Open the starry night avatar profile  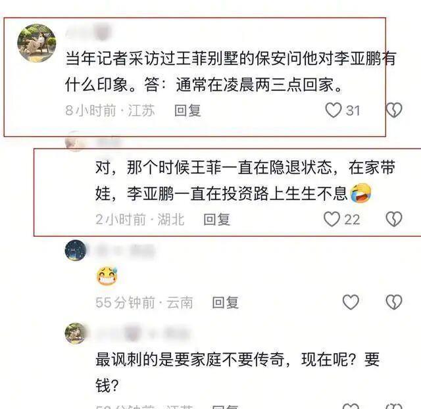[x=76, y=251]
